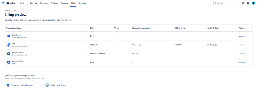Click the Trello logo icon
The height and width of the screenshot is (103, 258).
(x=47, y=85)
